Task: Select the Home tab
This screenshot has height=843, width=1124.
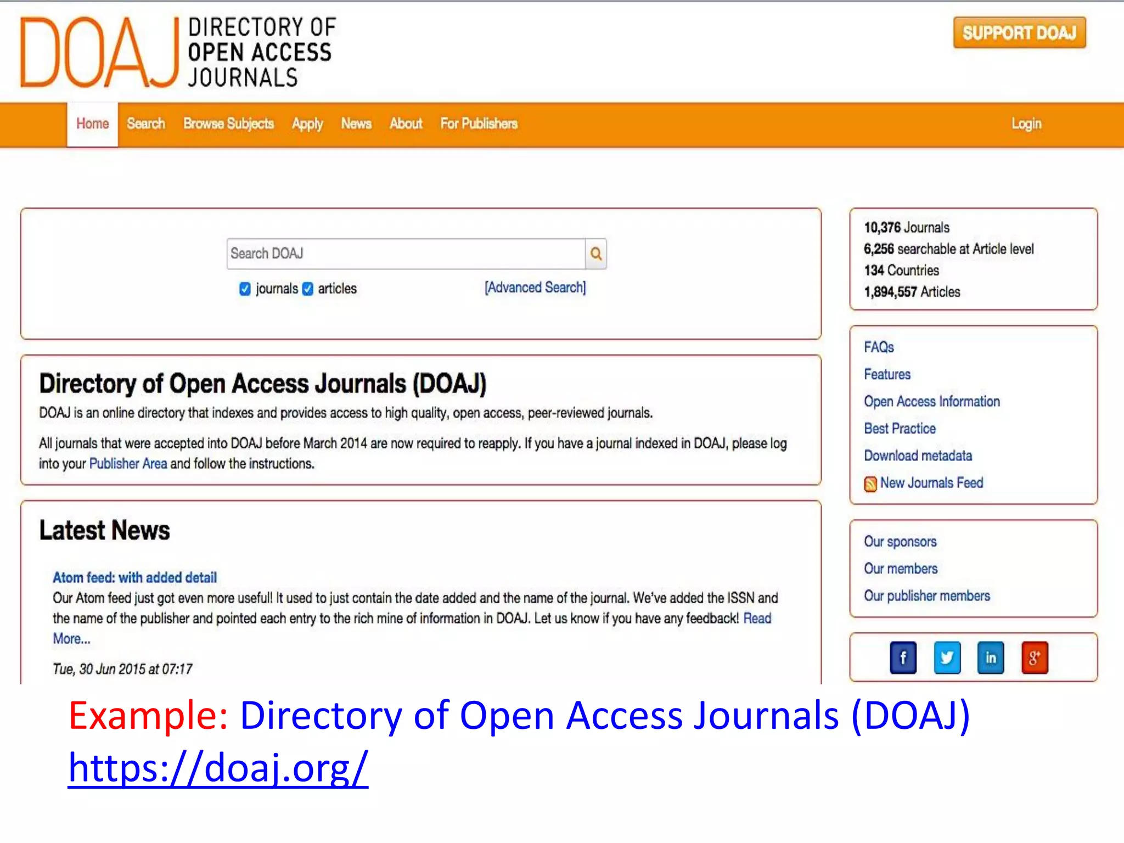Action: click(92, 124)
